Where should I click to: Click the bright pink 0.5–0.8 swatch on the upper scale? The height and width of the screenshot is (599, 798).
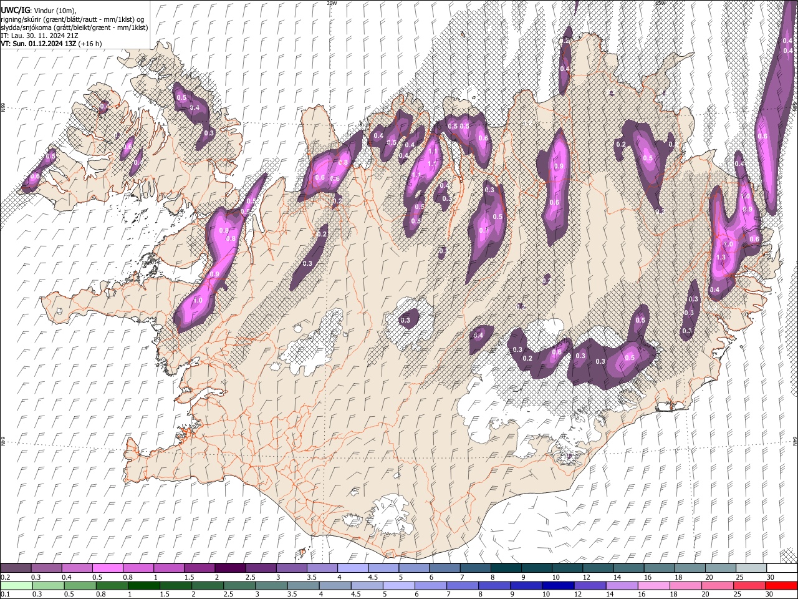click(107, 568)
